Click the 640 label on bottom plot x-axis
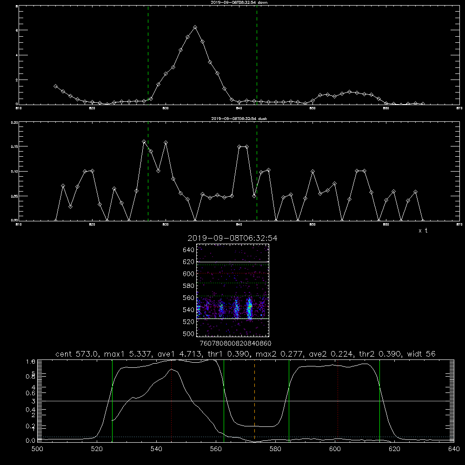 point(454,449)
